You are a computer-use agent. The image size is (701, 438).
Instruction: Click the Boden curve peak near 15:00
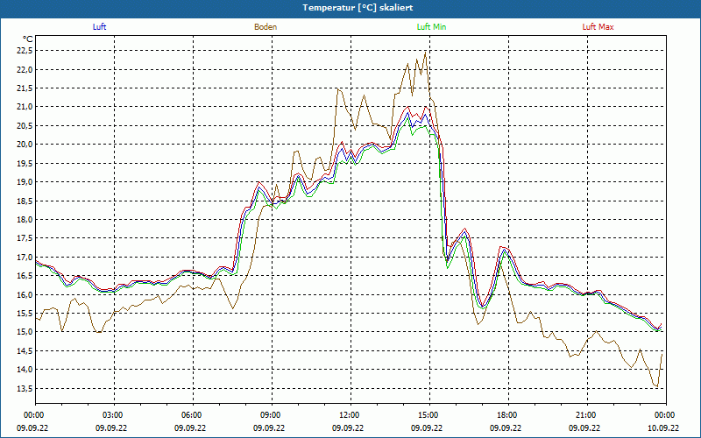(425, 53)
